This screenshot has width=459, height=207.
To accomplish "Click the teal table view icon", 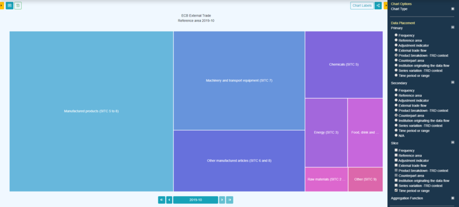I will point(10,6).
